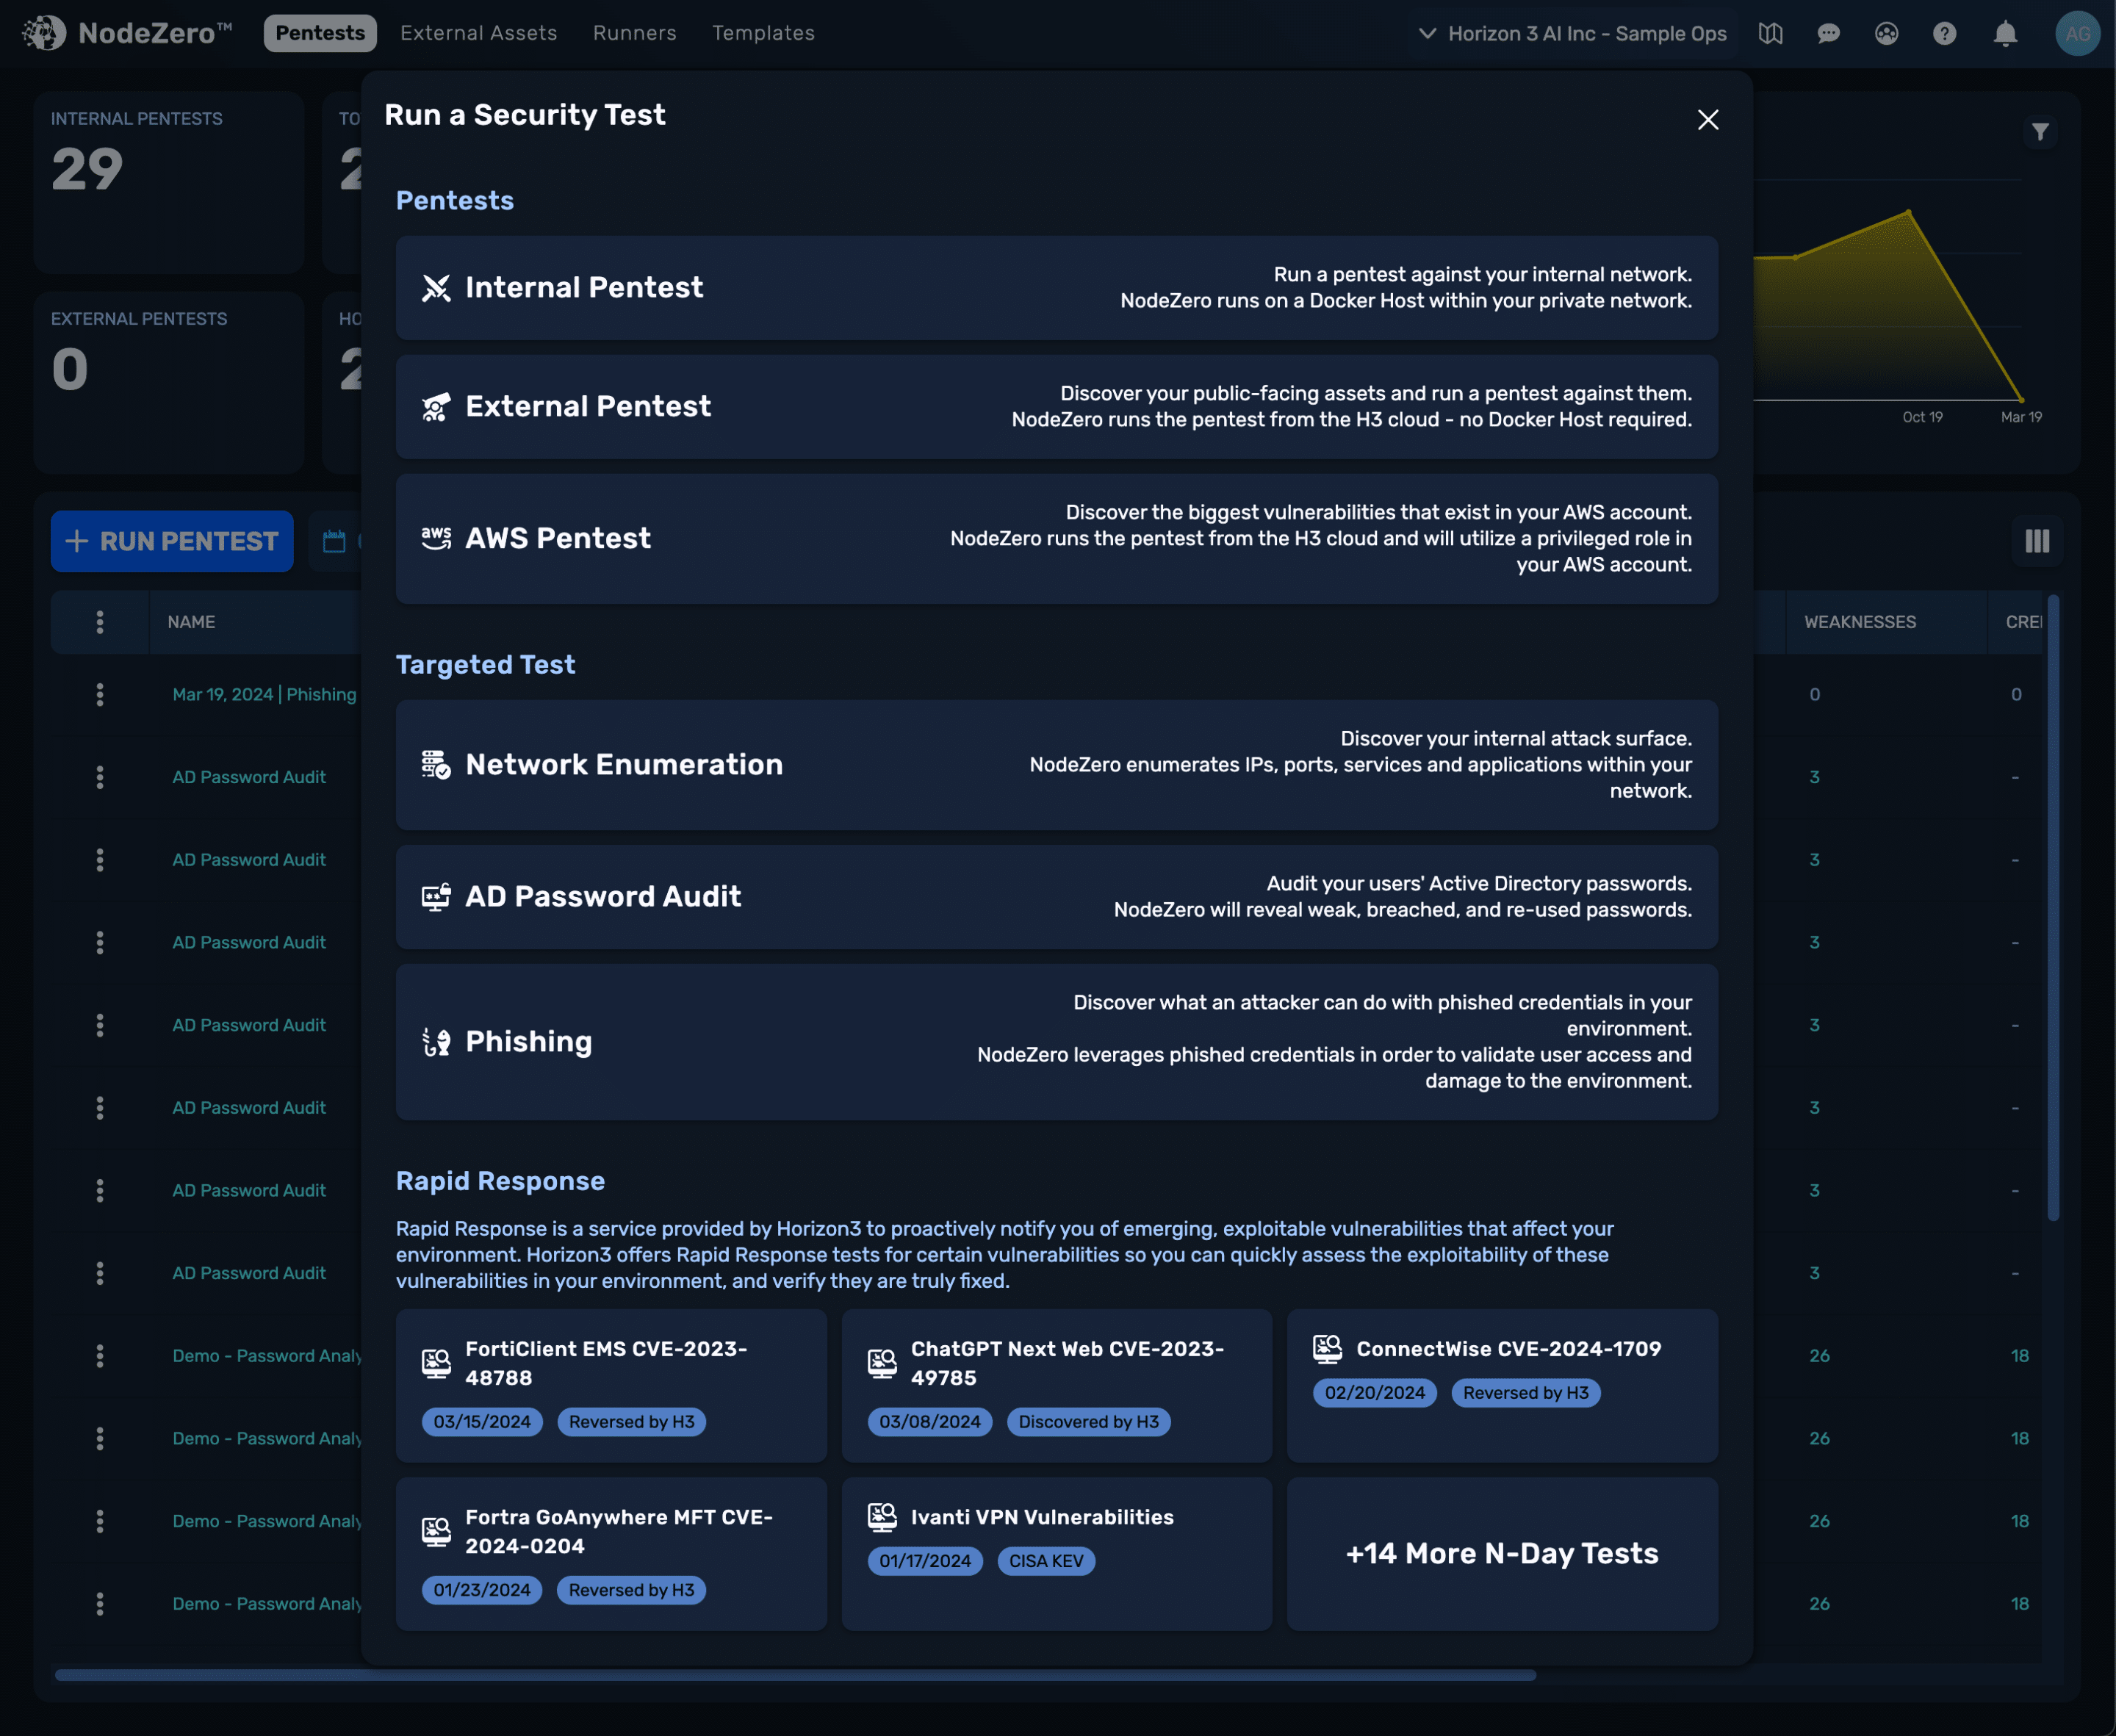The height and width of the screenshot is (1736, 2116).
Task: Open the column visibility icon above the table
Action: pos(2036,541)
